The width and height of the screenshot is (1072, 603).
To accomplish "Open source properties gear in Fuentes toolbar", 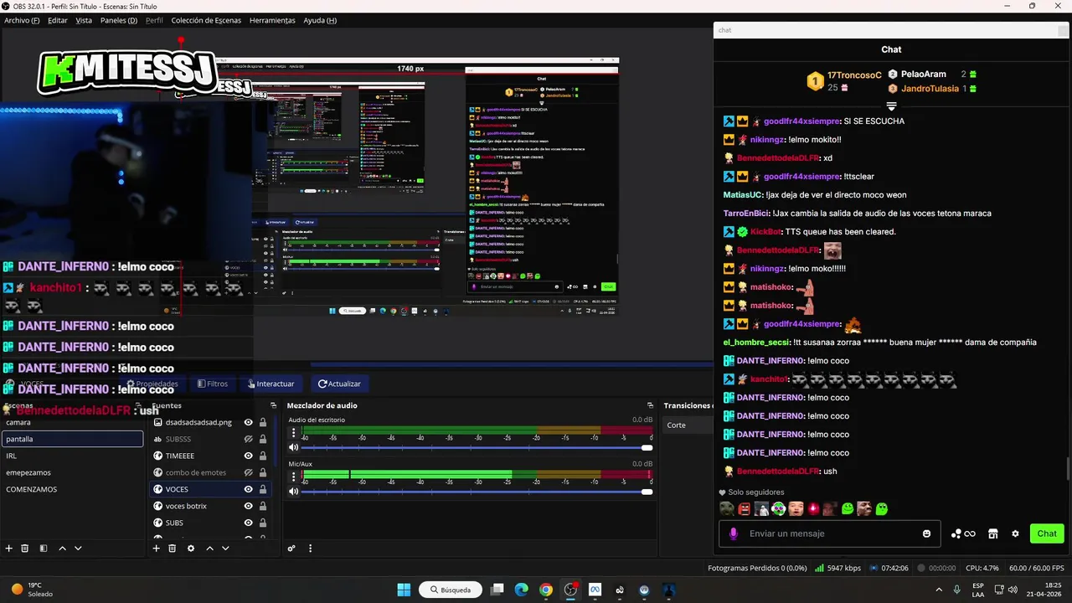I will [191, 549].
